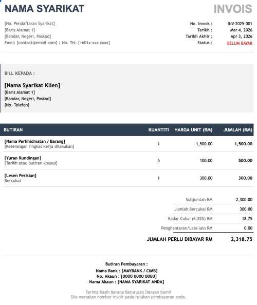The image size is (257, 305).
Task: Click the NAMA SYARIKAT company title
Action: 44,9
